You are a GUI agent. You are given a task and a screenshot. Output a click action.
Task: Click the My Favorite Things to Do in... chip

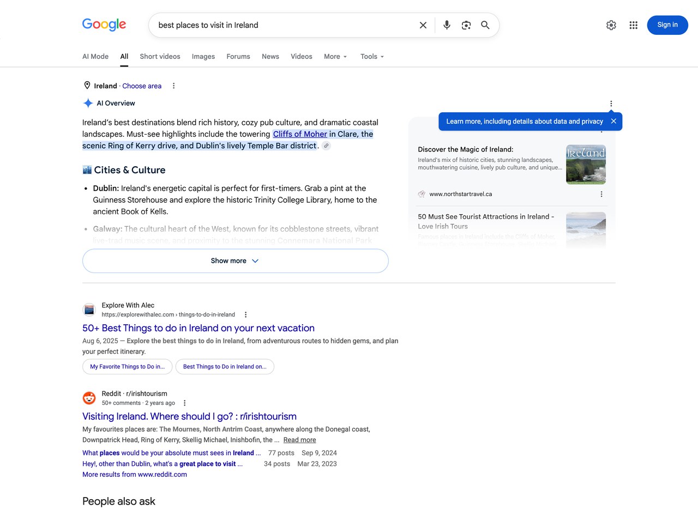tap(127, 367)
